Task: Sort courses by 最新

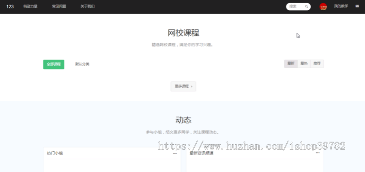Action: [x=291, y=64]
